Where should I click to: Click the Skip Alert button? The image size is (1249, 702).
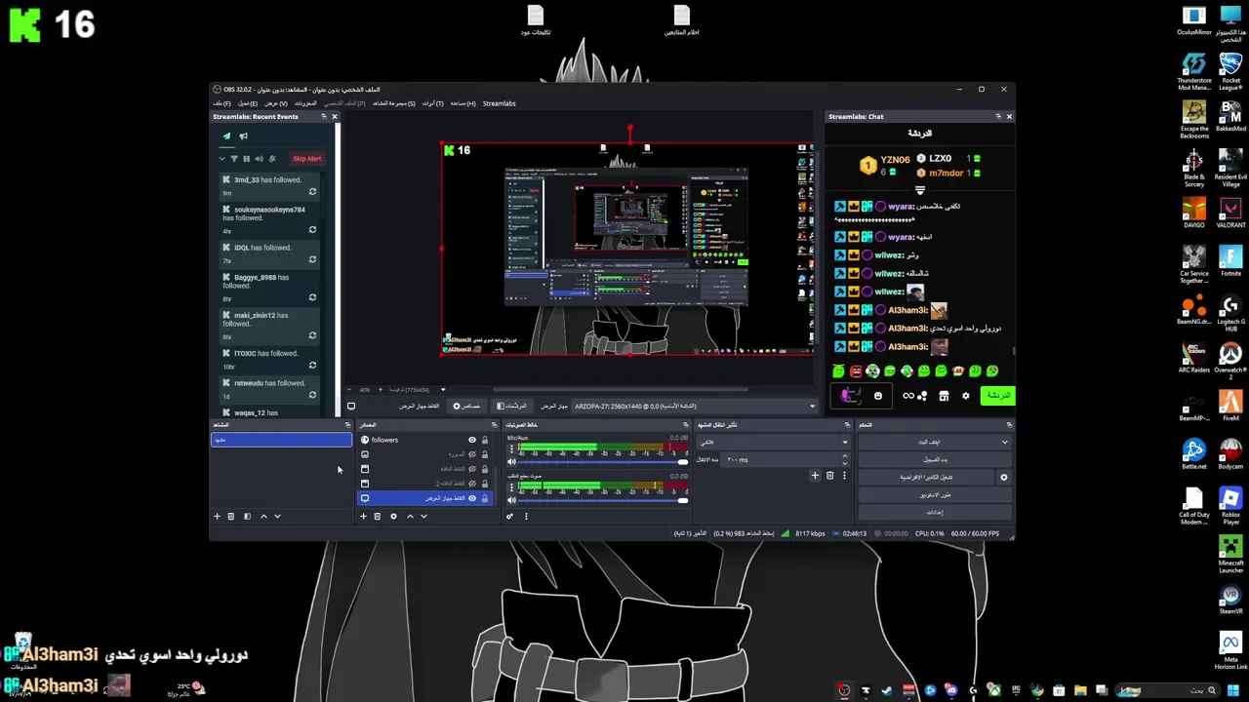tap(306, 159)
